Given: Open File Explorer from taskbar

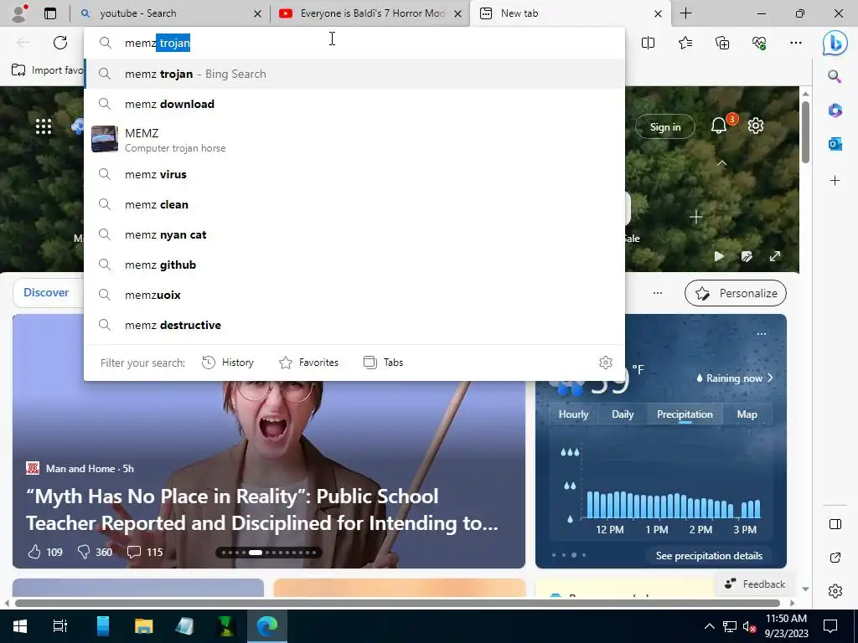Looking at the screenshot, I should (143, 626).
